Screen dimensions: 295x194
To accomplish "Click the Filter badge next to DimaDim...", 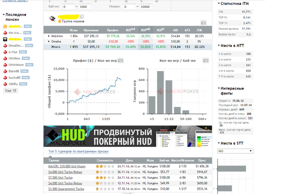I will (x=29, y=46).
